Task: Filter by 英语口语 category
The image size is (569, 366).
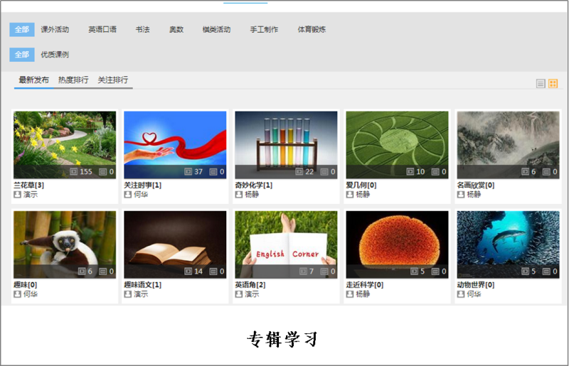Action: pos(102,29)
